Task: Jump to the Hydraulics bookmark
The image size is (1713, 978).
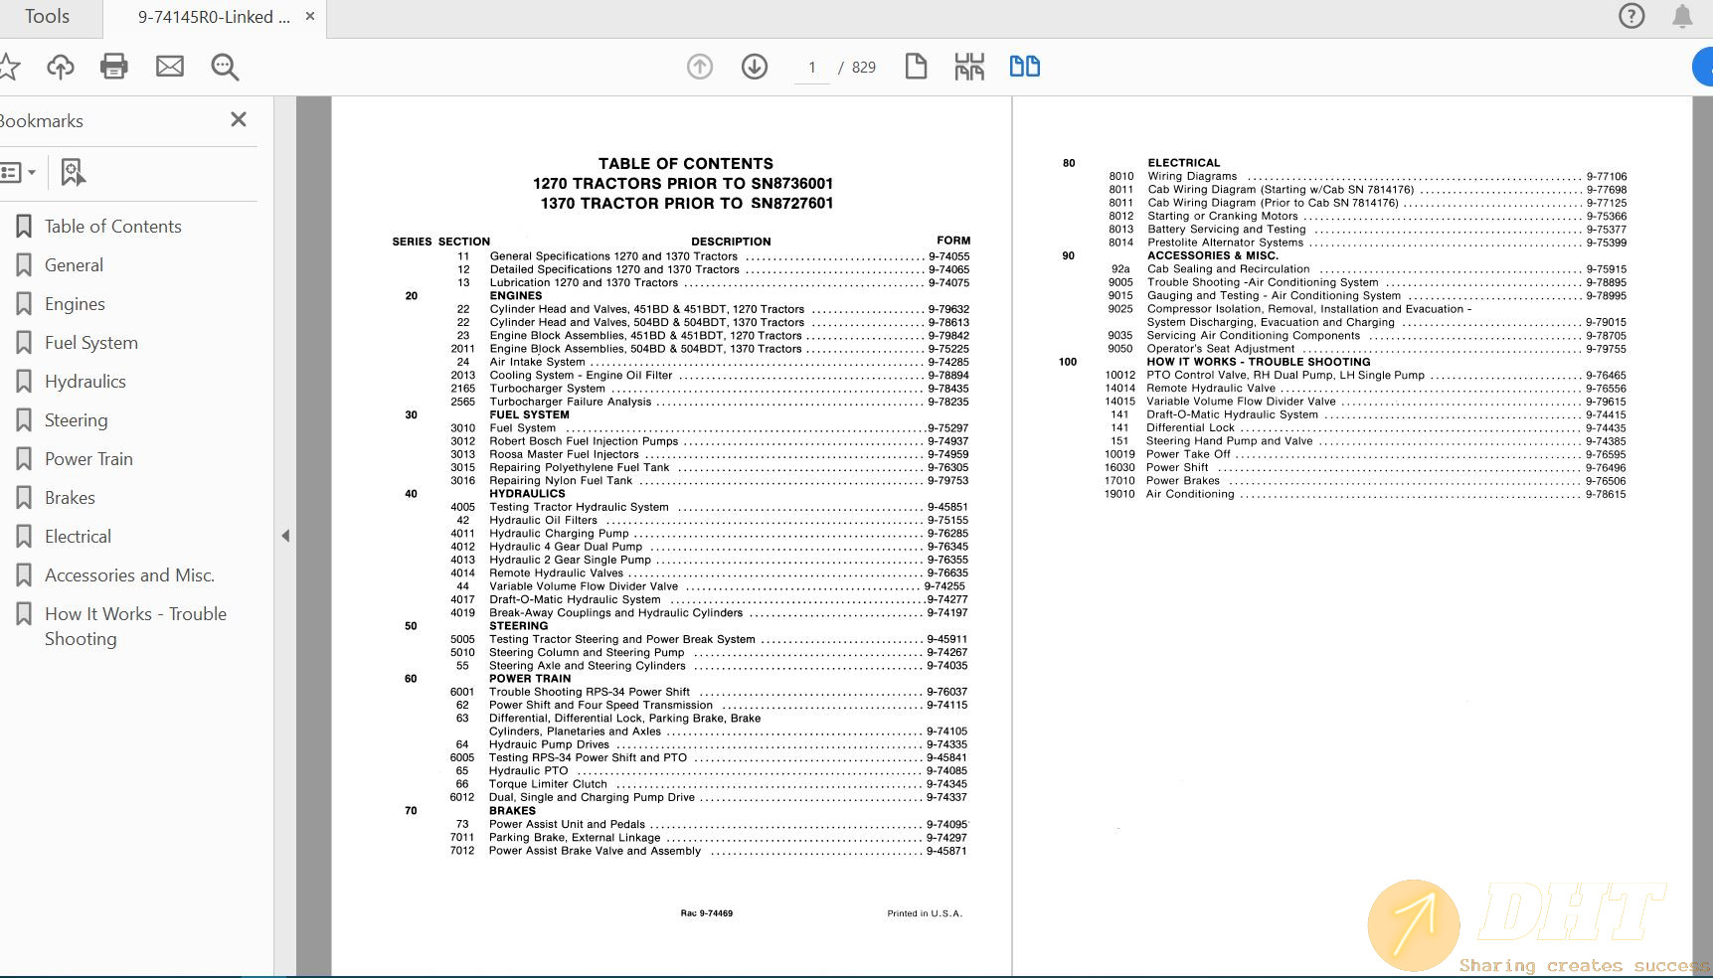Action: click(x=86, y=381)
